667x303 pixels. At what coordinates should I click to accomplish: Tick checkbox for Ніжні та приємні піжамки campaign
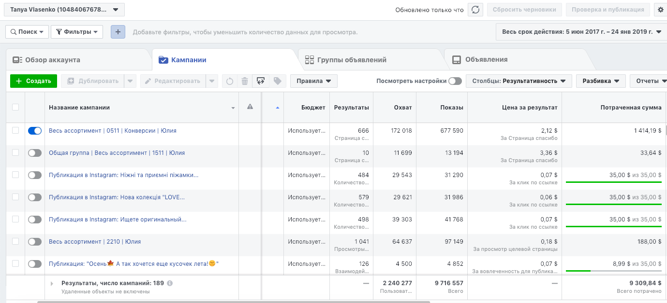pos(15,175)
